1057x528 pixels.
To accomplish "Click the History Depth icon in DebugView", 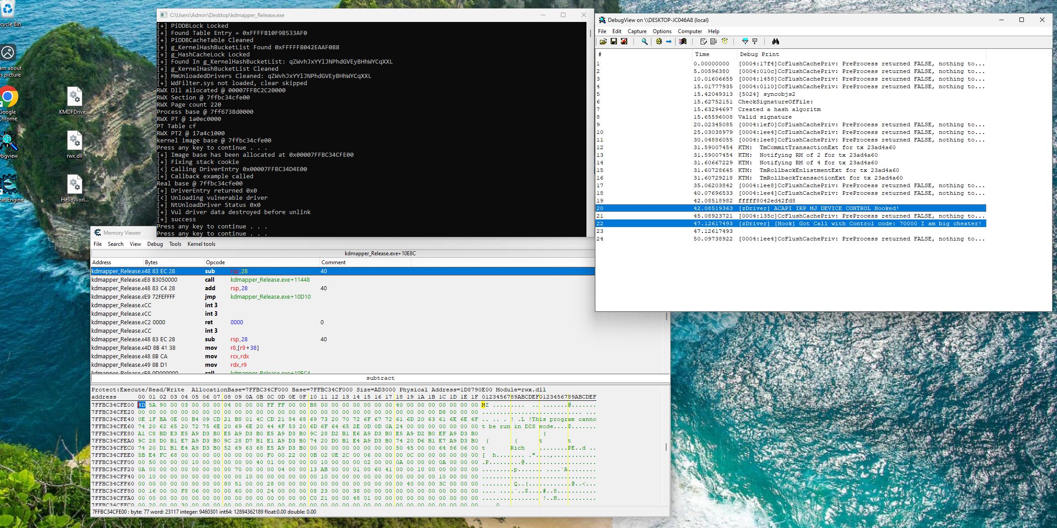I will coord(755,42).
